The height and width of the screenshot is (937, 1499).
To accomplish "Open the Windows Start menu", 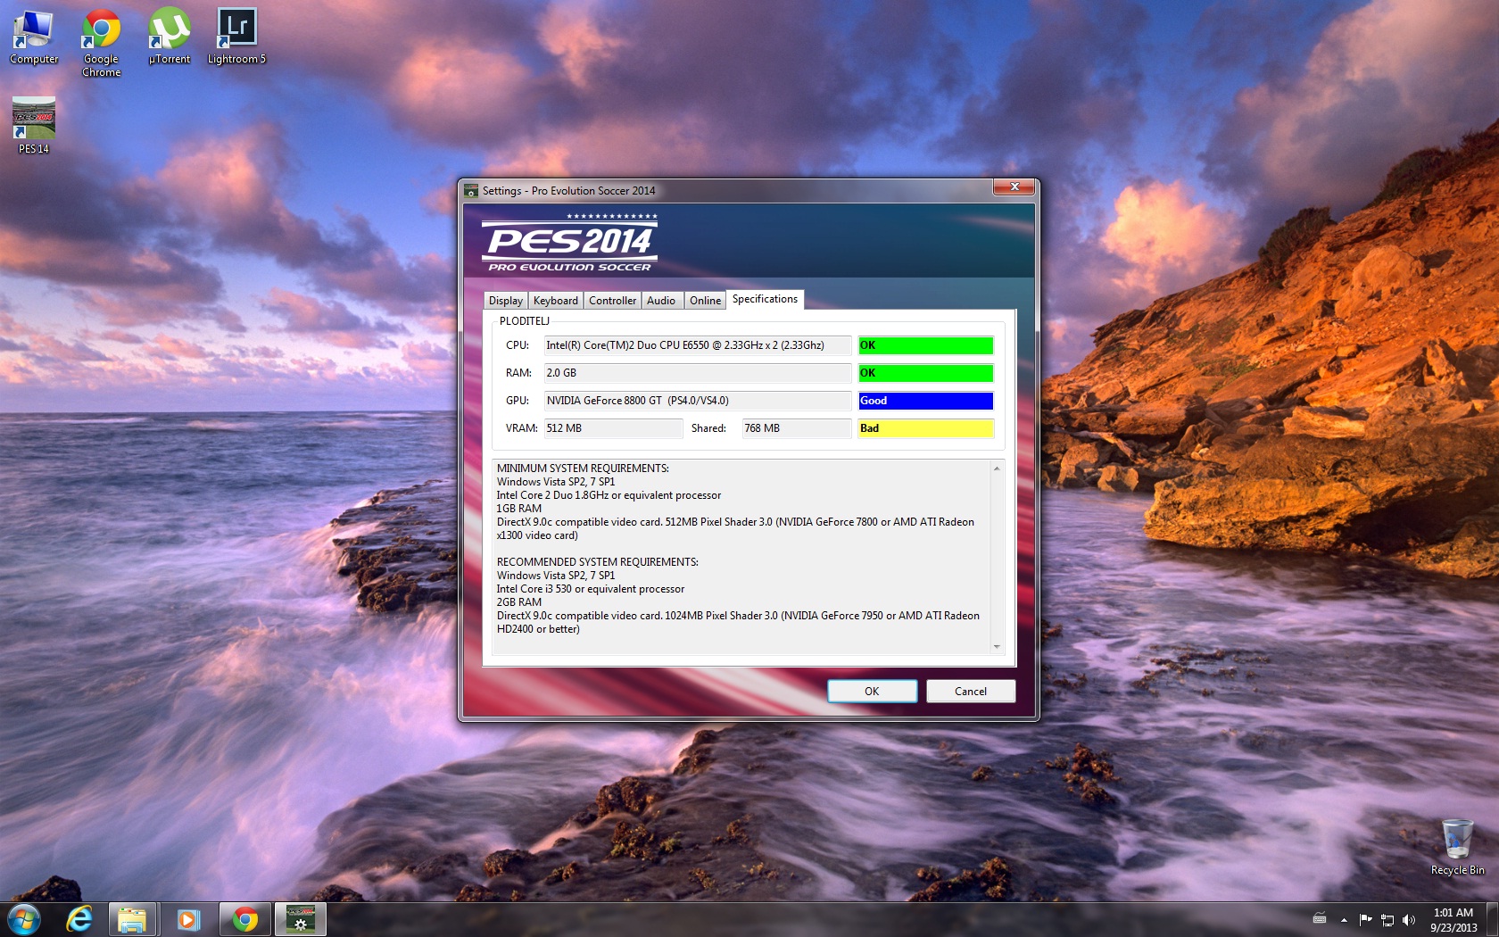I will pos(24,918).
